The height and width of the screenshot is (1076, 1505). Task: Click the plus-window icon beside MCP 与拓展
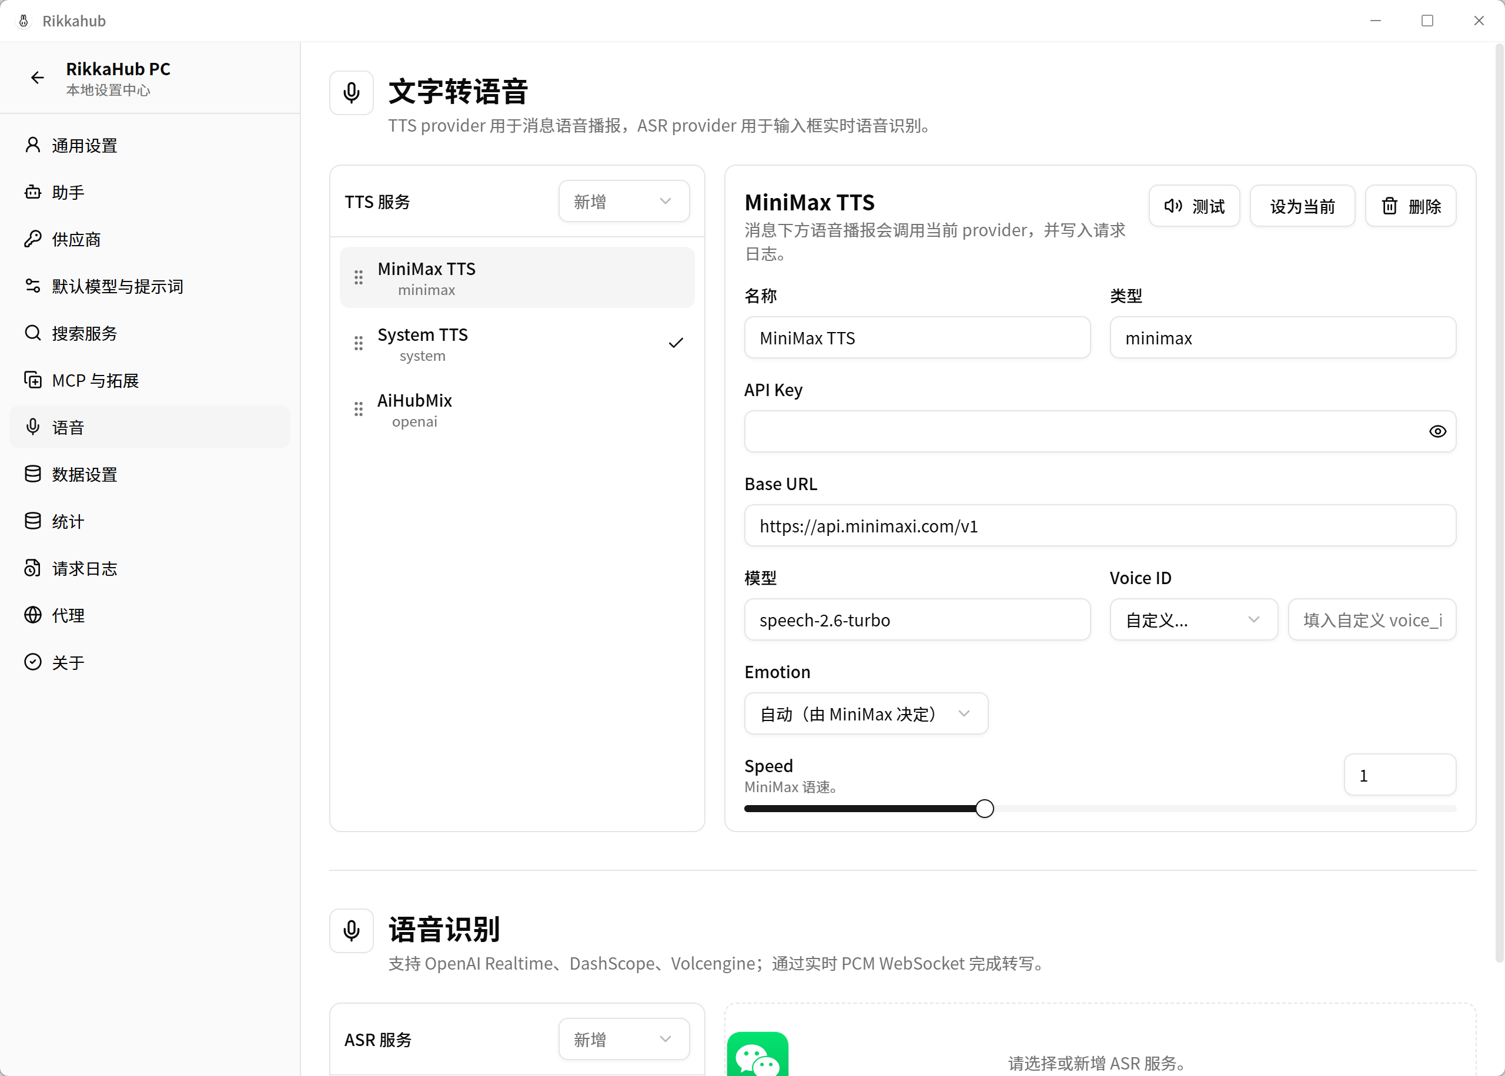32,380
